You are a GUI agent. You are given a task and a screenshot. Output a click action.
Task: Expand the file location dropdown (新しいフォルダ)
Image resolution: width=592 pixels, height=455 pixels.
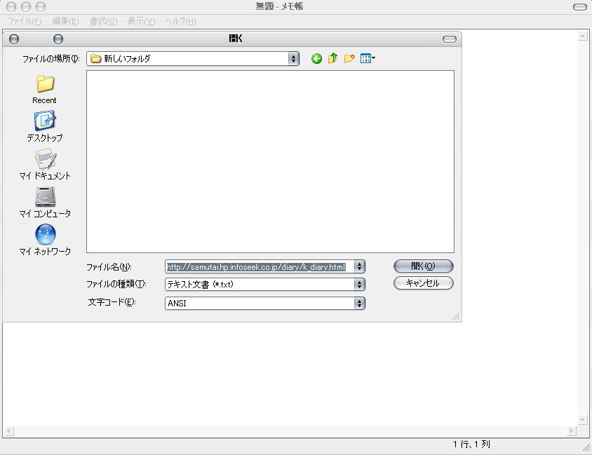click(x=293, y=58)
